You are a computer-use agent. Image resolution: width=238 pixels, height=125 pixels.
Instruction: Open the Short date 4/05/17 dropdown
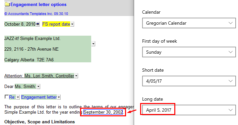pyautogui.click(x=189, y=81)
